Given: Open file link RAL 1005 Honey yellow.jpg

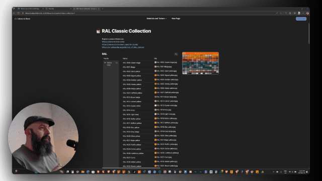Looking at the screenshot, I should pyautogui.click(x=167, y=84).
